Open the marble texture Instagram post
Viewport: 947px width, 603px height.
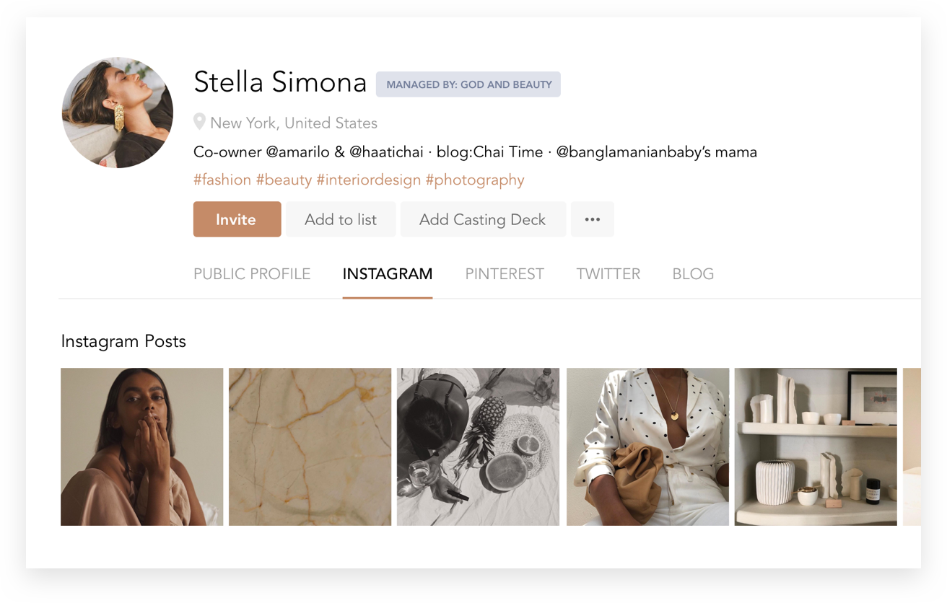coord(310,446)
